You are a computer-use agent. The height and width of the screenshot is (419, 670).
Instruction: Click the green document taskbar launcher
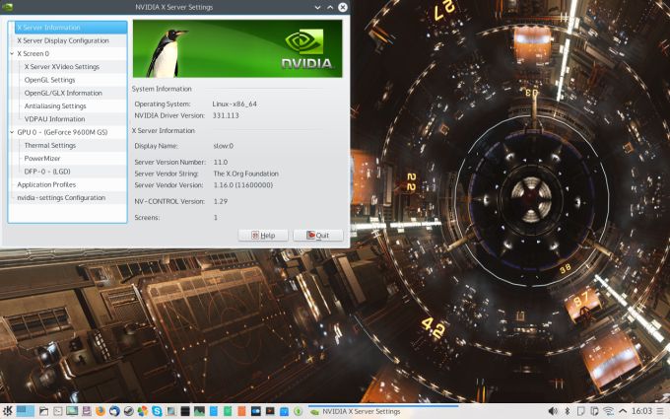pos(228,411)
